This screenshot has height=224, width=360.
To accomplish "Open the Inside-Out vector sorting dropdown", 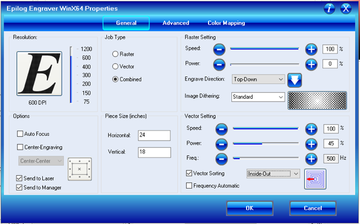I will click(x=273, y=174).
